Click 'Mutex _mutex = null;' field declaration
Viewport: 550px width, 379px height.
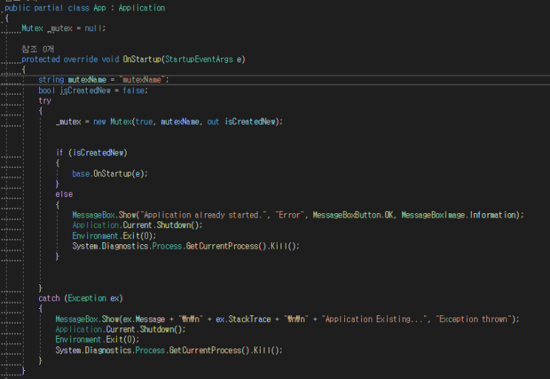(64, 28)
